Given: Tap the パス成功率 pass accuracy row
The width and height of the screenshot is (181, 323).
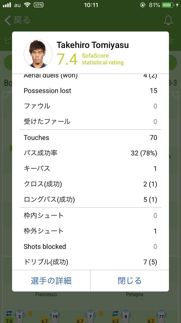Looking at the screenshot, I should [90, 153].
